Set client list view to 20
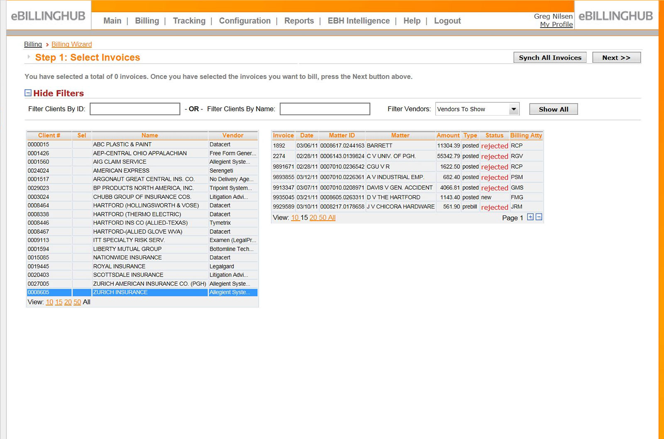Viewport: 664px width, 439px height. (68, 302)
